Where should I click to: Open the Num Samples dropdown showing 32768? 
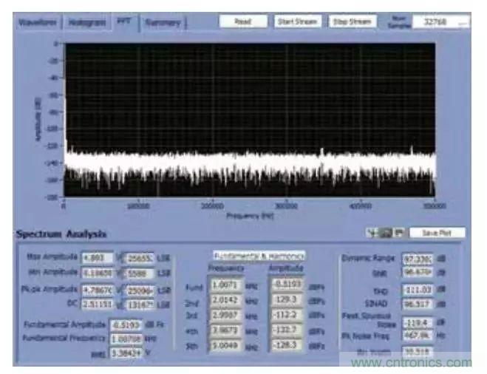[440, 23]
